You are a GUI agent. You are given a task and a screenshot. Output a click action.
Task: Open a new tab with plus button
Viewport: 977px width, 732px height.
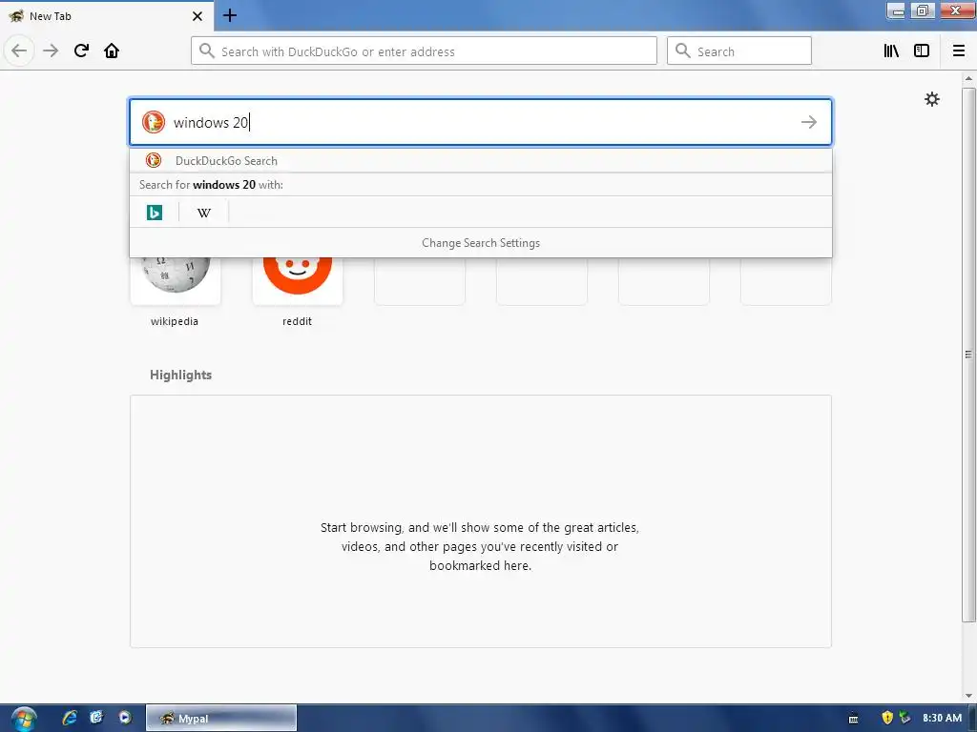[x=230, y=15]
